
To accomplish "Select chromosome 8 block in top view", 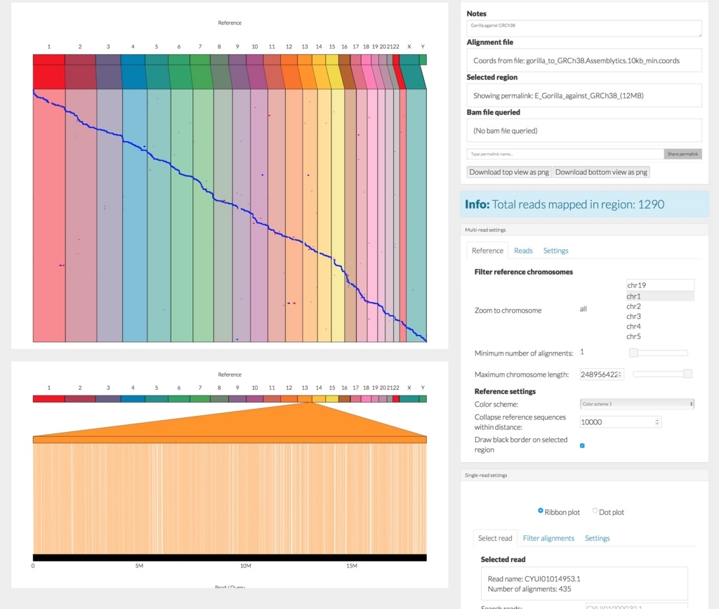I will tap(219, 60).
